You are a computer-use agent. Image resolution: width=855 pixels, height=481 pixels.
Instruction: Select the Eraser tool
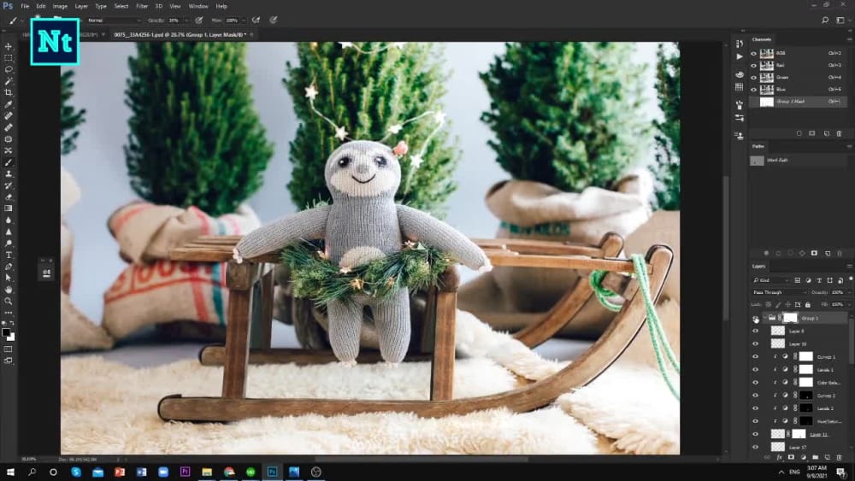tap(9, 197)
